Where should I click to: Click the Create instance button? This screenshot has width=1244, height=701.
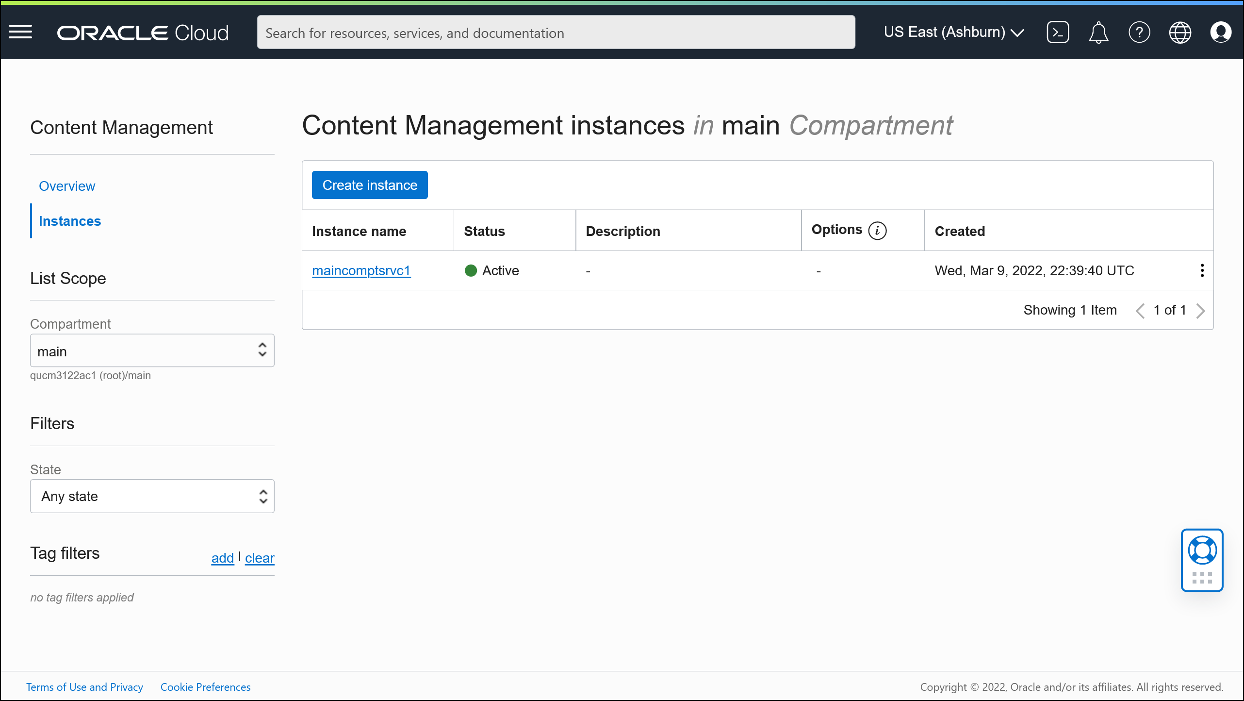coord(370,184)
